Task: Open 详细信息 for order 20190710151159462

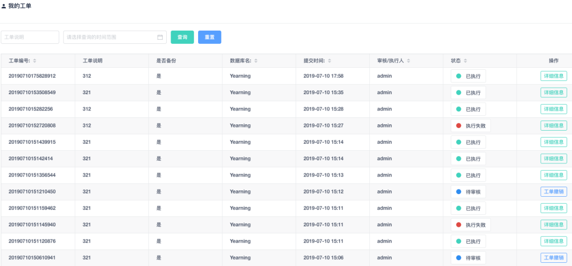Action: (554, 208)
